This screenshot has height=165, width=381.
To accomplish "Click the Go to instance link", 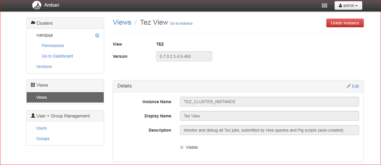I will pyautogui.click(x=181, y=24).
